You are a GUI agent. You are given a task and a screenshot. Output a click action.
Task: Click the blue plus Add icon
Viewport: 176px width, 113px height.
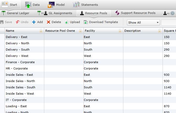34,22
